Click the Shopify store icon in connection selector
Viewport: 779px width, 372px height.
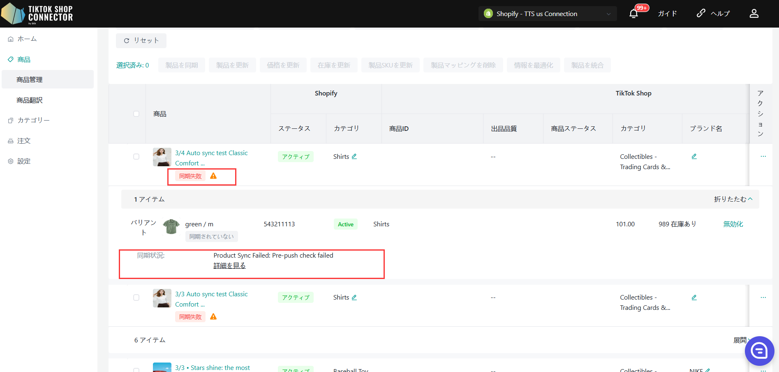pos(488,14)
